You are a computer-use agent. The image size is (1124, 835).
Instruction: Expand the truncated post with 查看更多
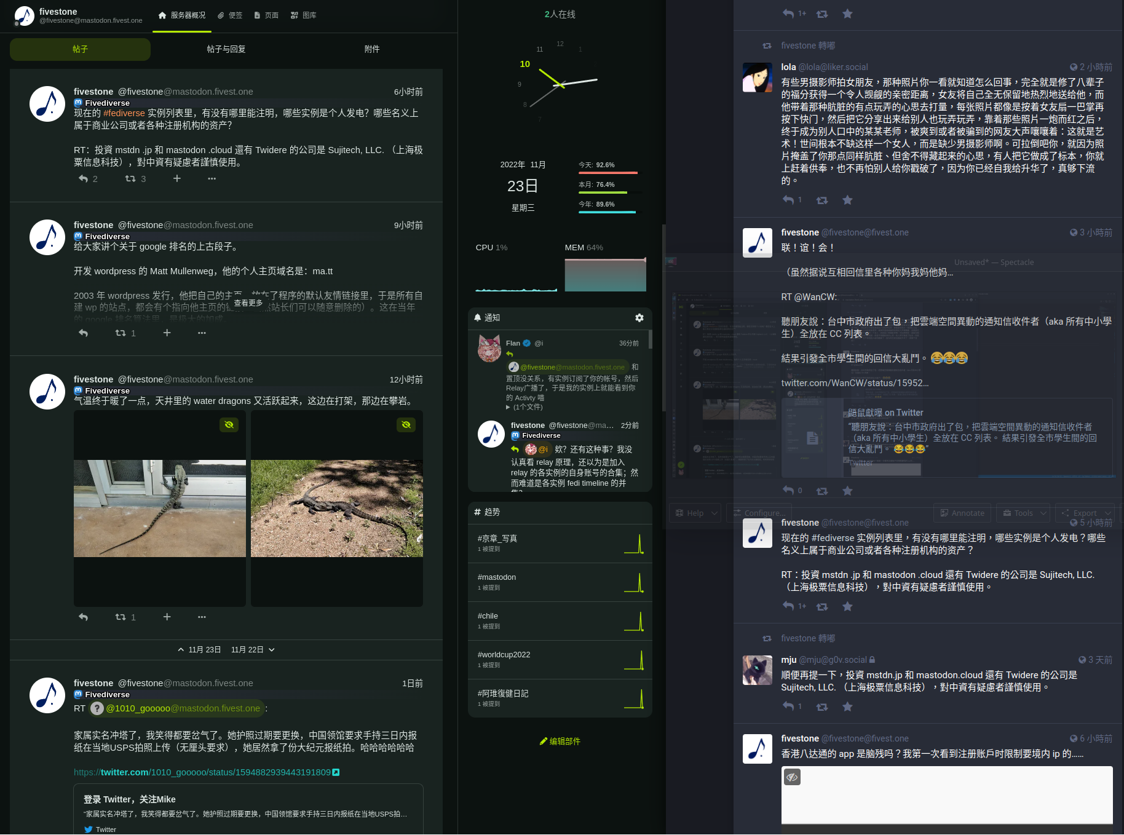[x=248, y=303]
